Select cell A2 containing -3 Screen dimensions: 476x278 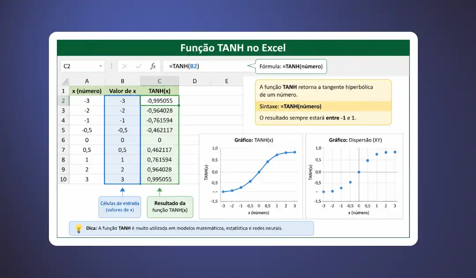tap(87, 101)
